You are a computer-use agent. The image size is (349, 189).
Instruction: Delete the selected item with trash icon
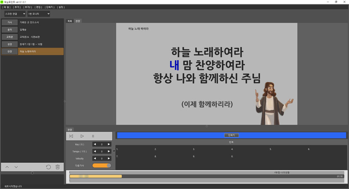tap(57, 167)
